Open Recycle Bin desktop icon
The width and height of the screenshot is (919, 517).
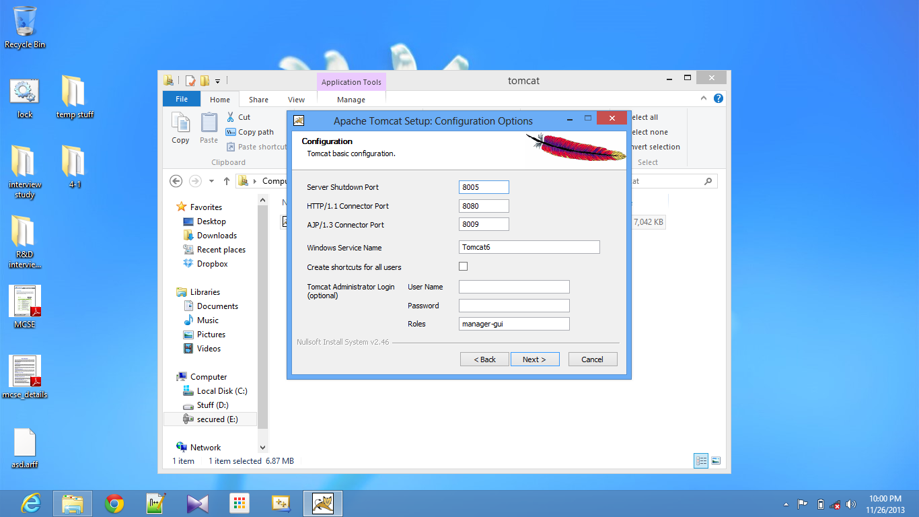(25, 27)
